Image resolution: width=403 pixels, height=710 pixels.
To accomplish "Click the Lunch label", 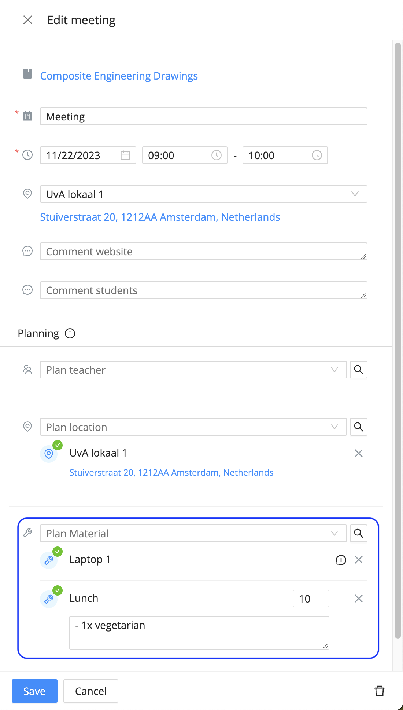I will pos(84,598).
